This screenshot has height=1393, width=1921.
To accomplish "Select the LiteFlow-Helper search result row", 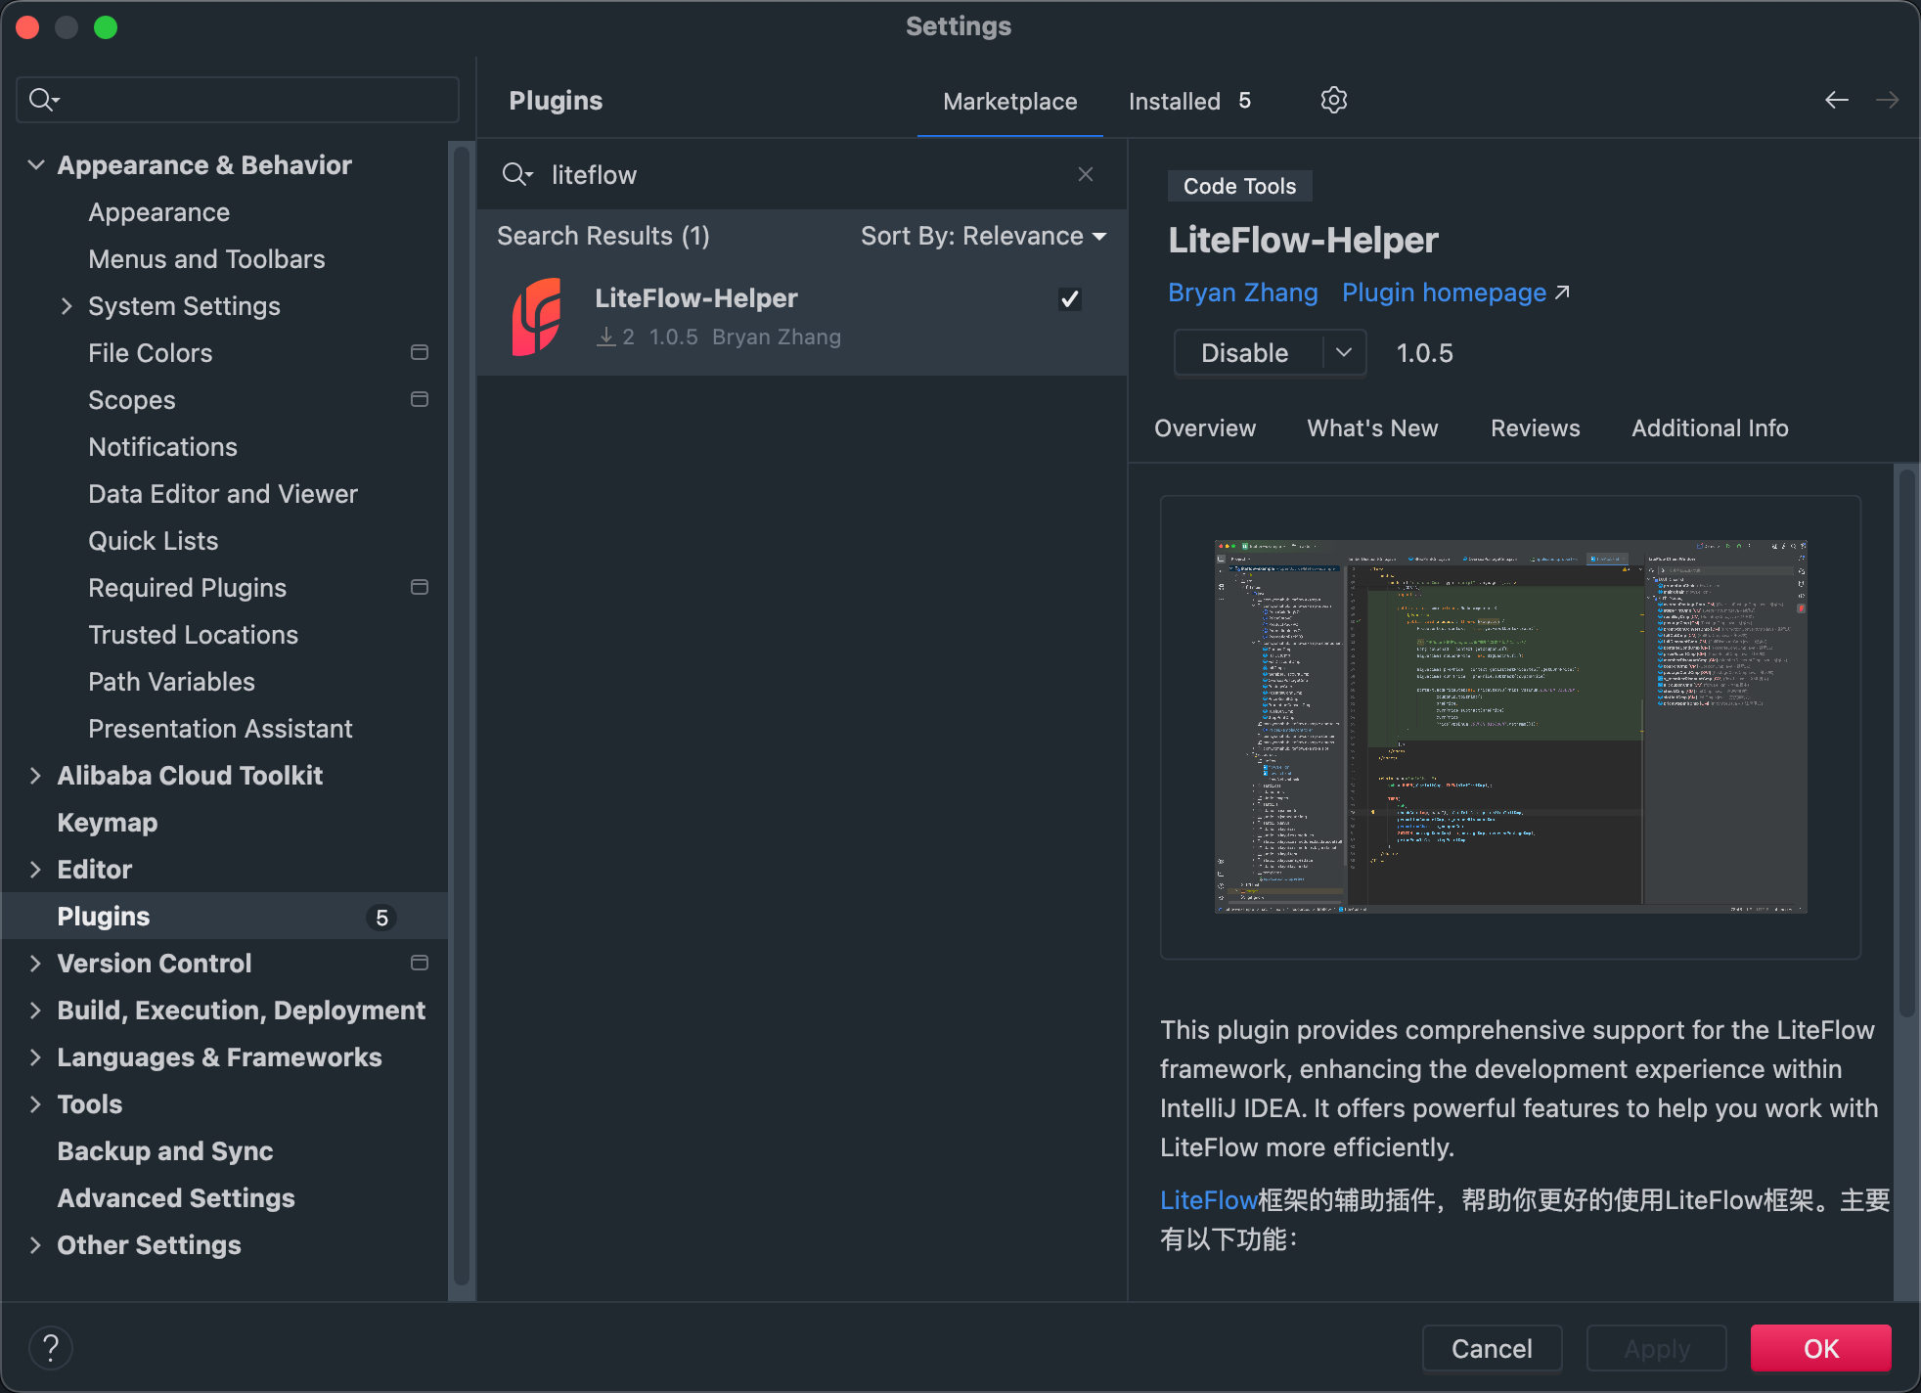I will (802, 318).
